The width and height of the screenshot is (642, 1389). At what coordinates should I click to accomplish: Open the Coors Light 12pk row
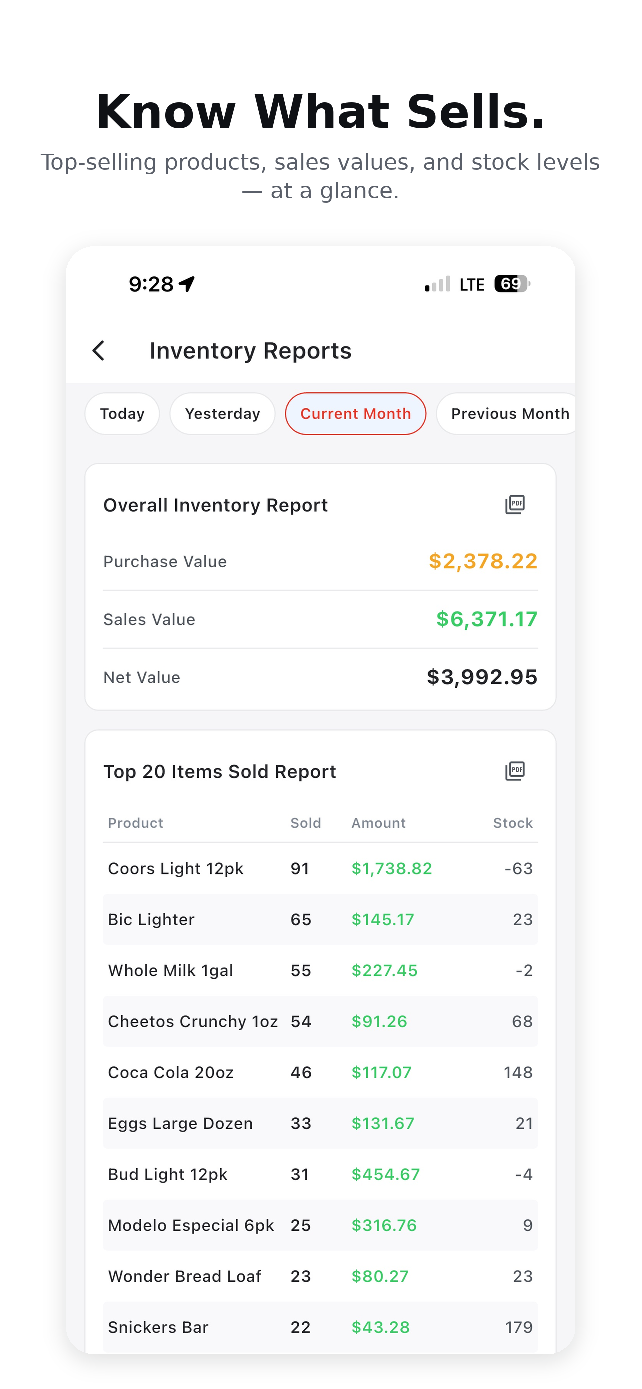coord(320,868)
